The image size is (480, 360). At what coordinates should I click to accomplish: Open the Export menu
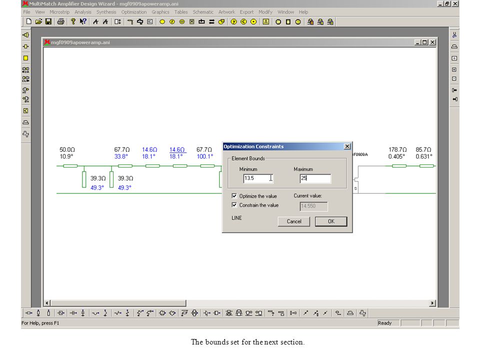pos(246,12)
